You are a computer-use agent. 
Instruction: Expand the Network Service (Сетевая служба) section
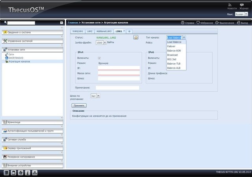coord(32,140)
